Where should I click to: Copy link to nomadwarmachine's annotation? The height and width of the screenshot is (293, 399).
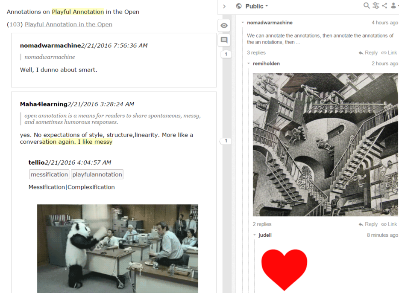pyautogui.click(x=389, y=52)
